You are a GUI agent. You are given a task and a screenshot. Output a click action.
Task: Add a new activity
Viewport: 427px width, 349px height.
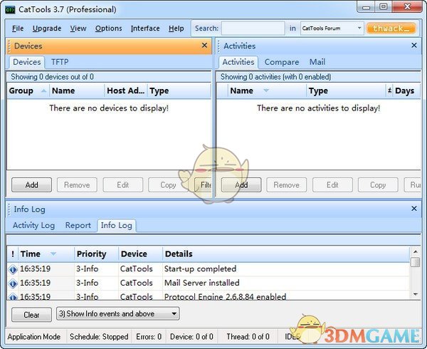tap(241, 185)
